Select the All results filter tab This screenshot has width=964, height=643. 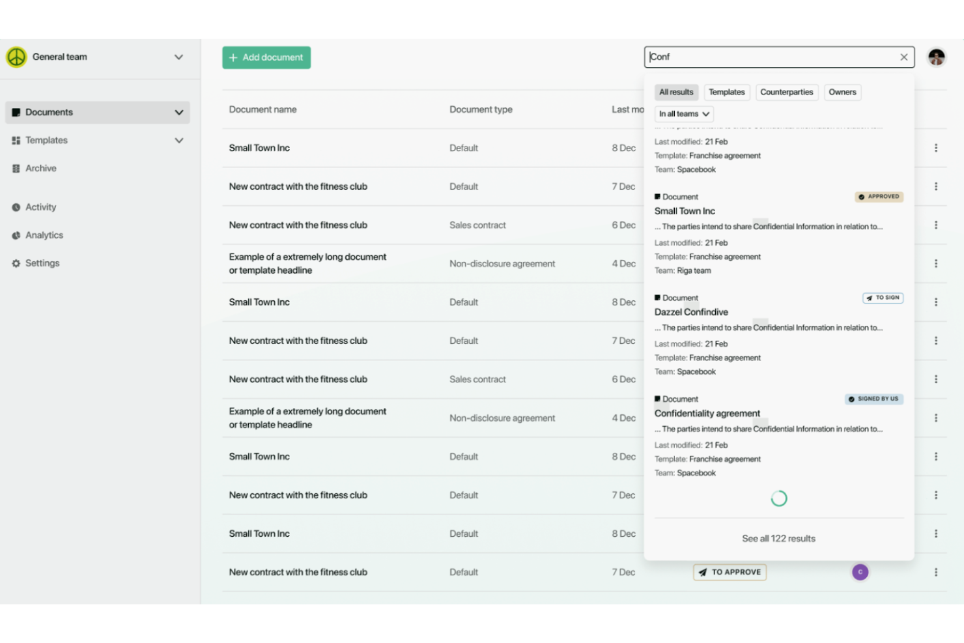tap(676, 93)
